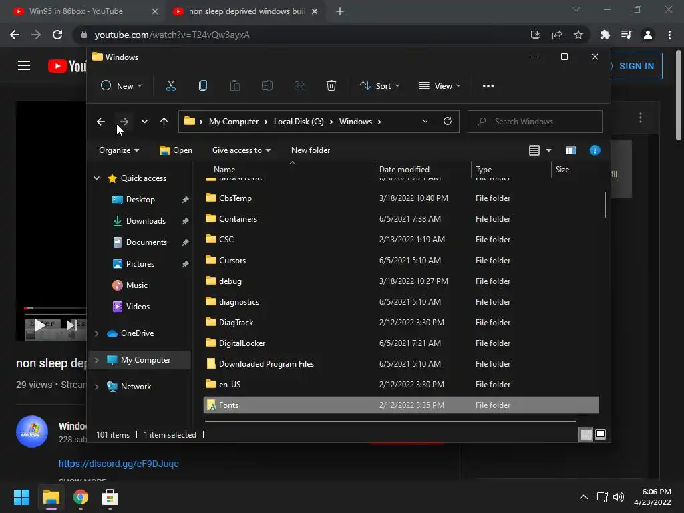Open the See more three-dot menu in Explorer
The height and width of the screenshot is (513, 684).
pos(488,86)
